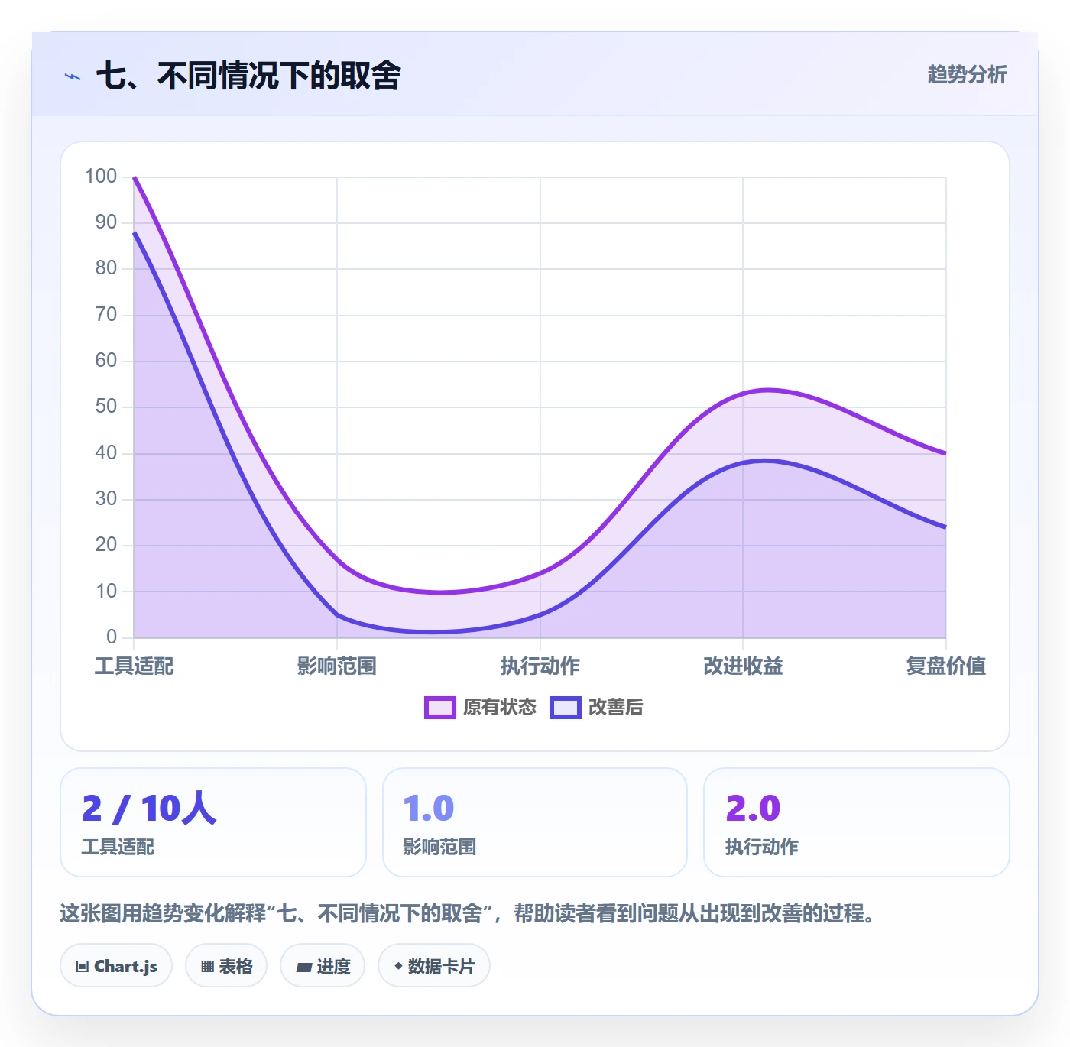
Task: Click the header title 七、不同情况下的取舍
Action: 248,76
